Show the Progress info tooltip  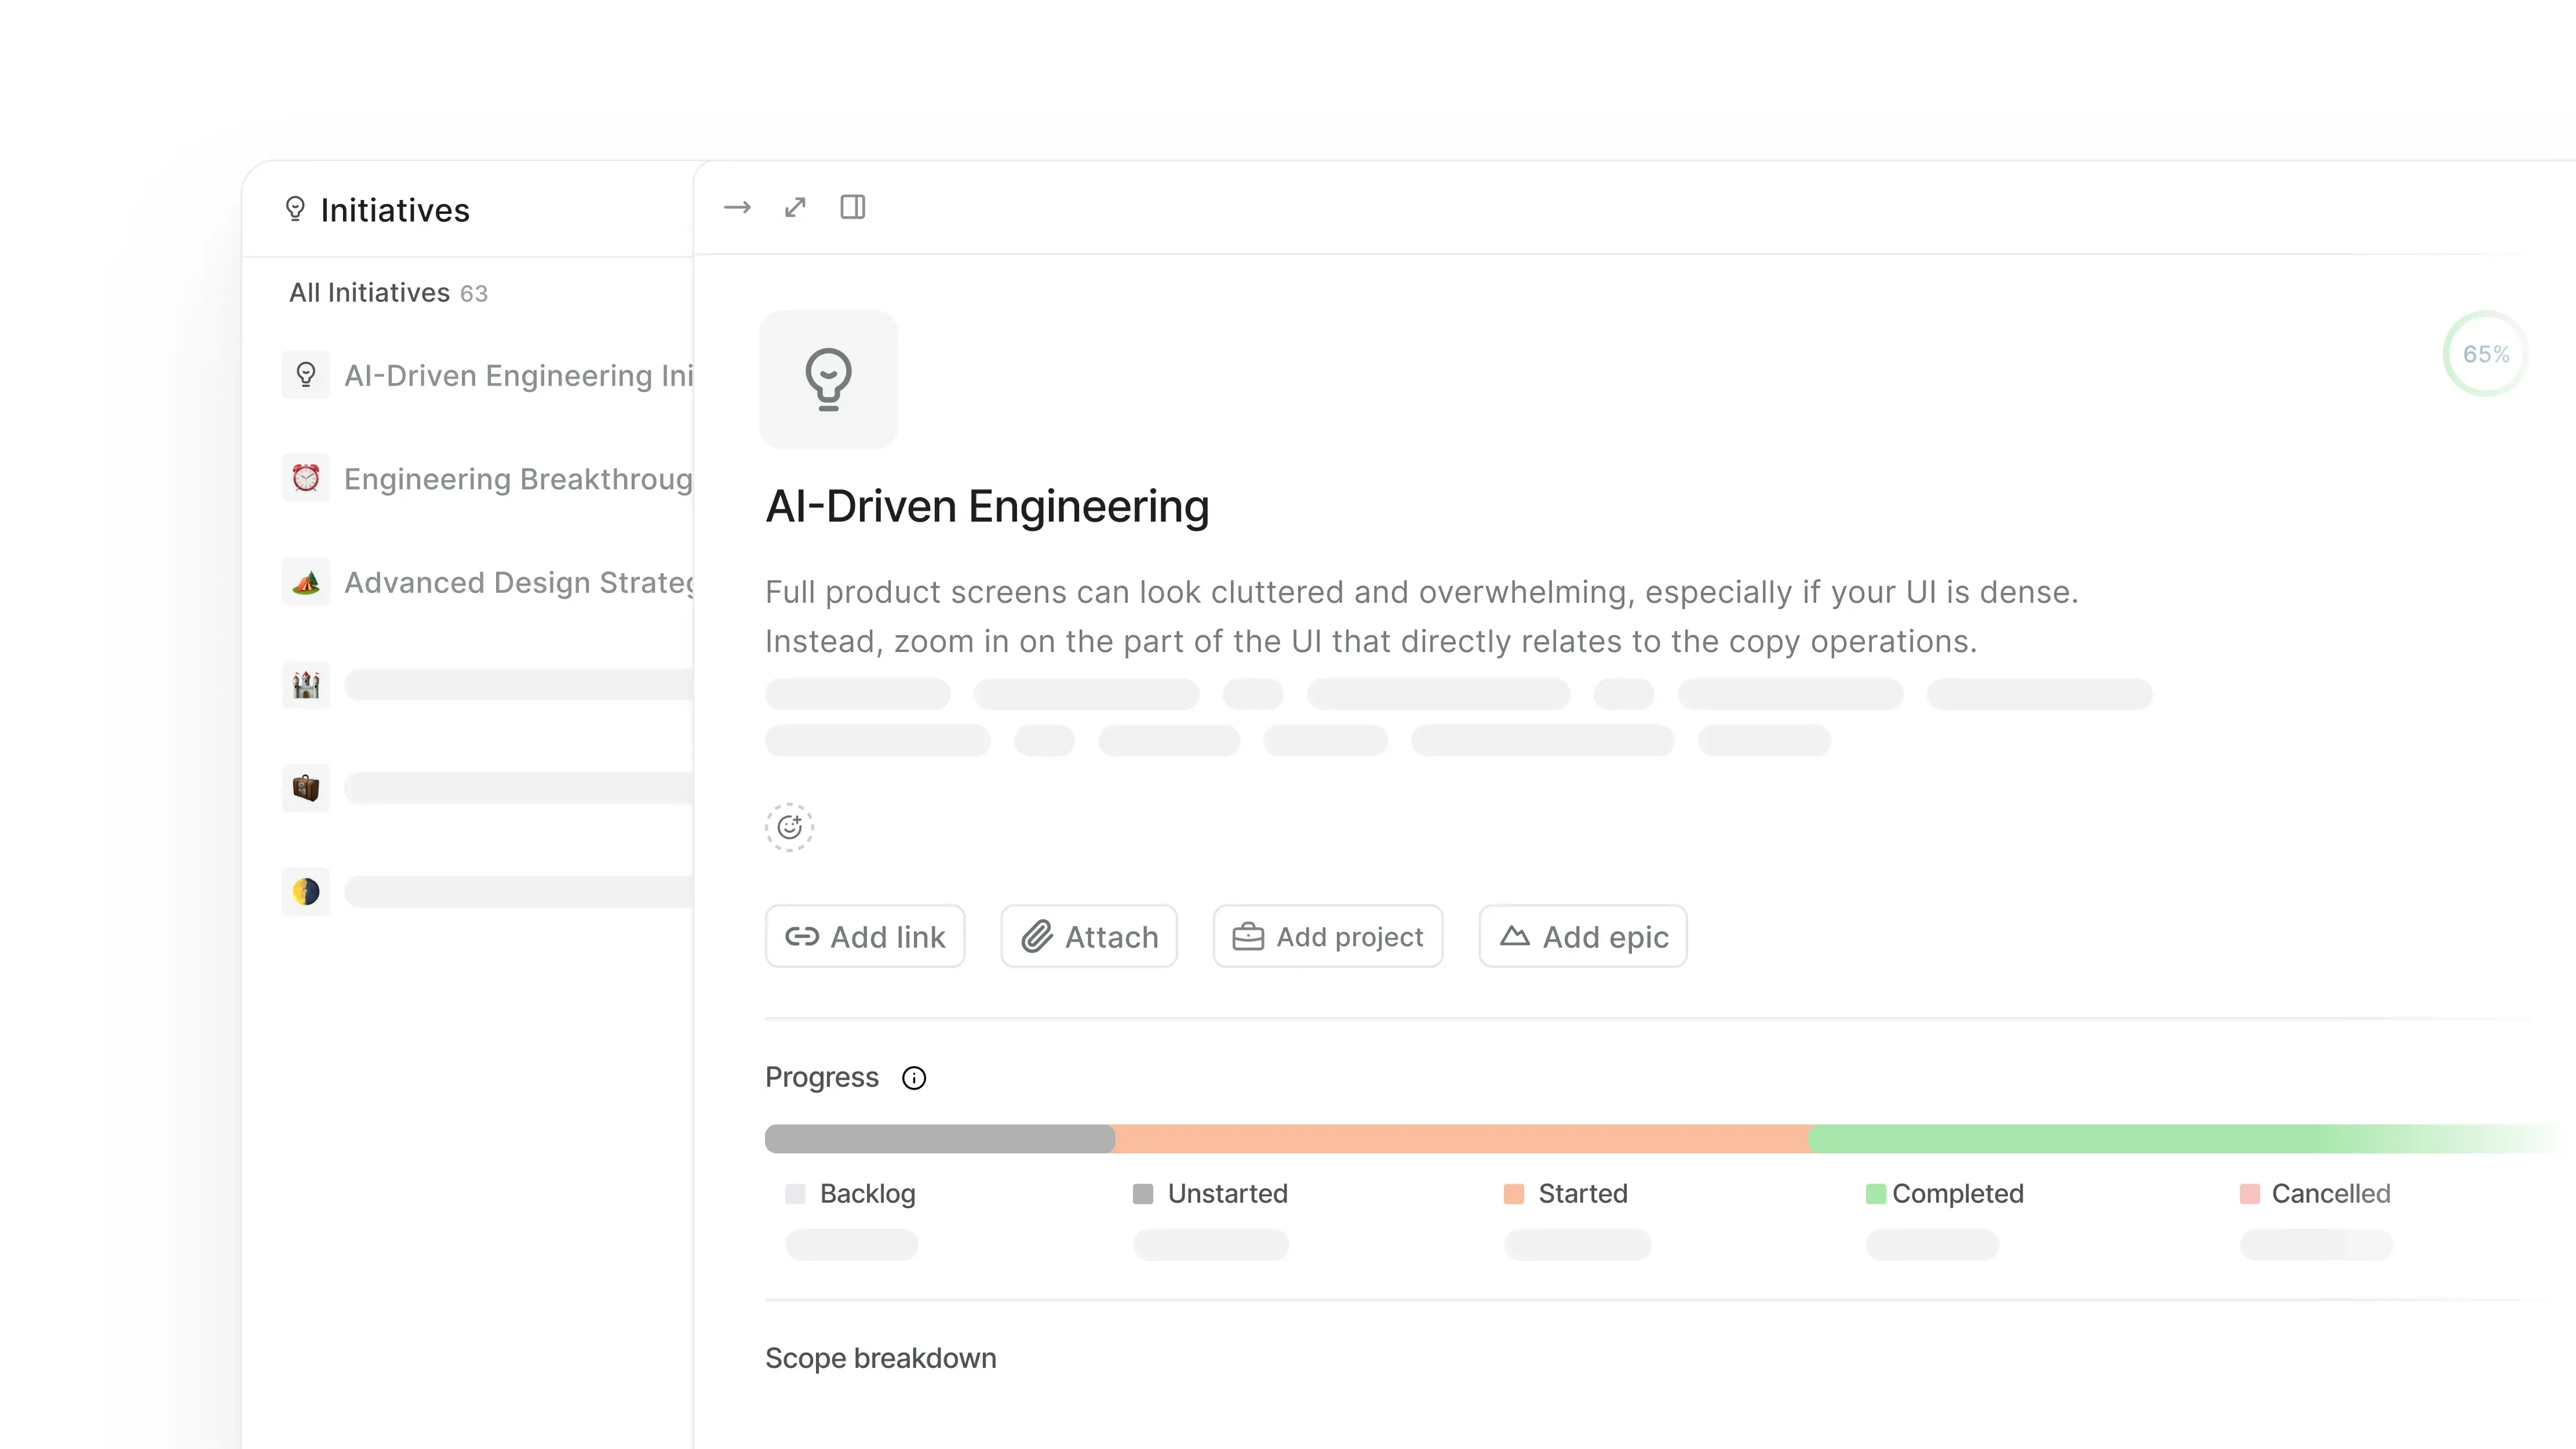click(x=913, y=1078)
